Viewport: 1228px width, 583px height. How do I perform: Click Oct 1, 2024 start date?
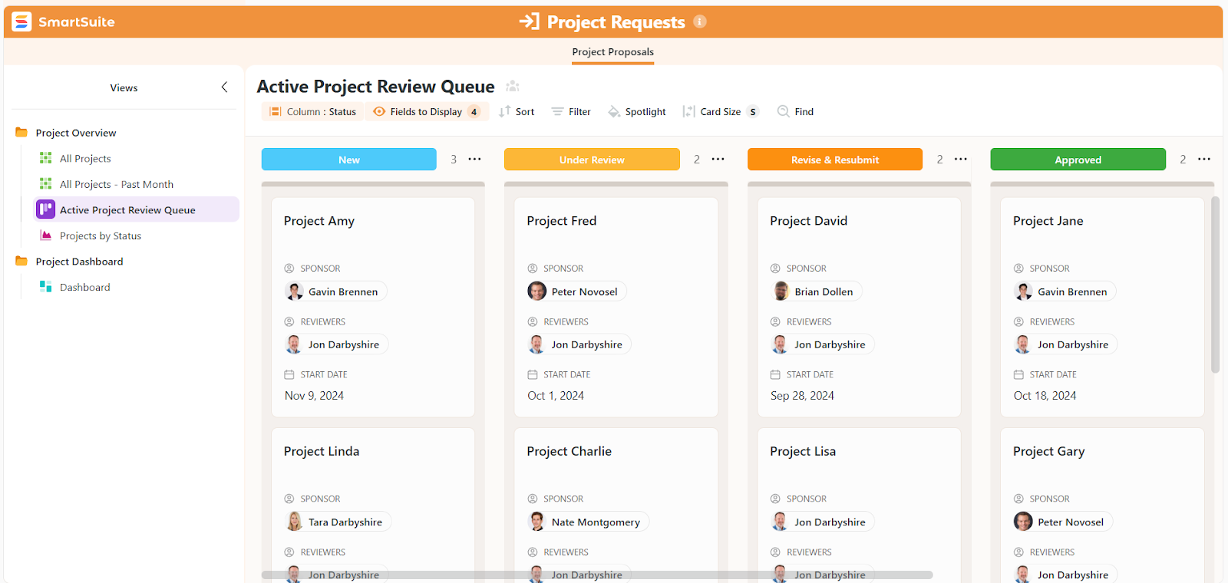point(556,396)
